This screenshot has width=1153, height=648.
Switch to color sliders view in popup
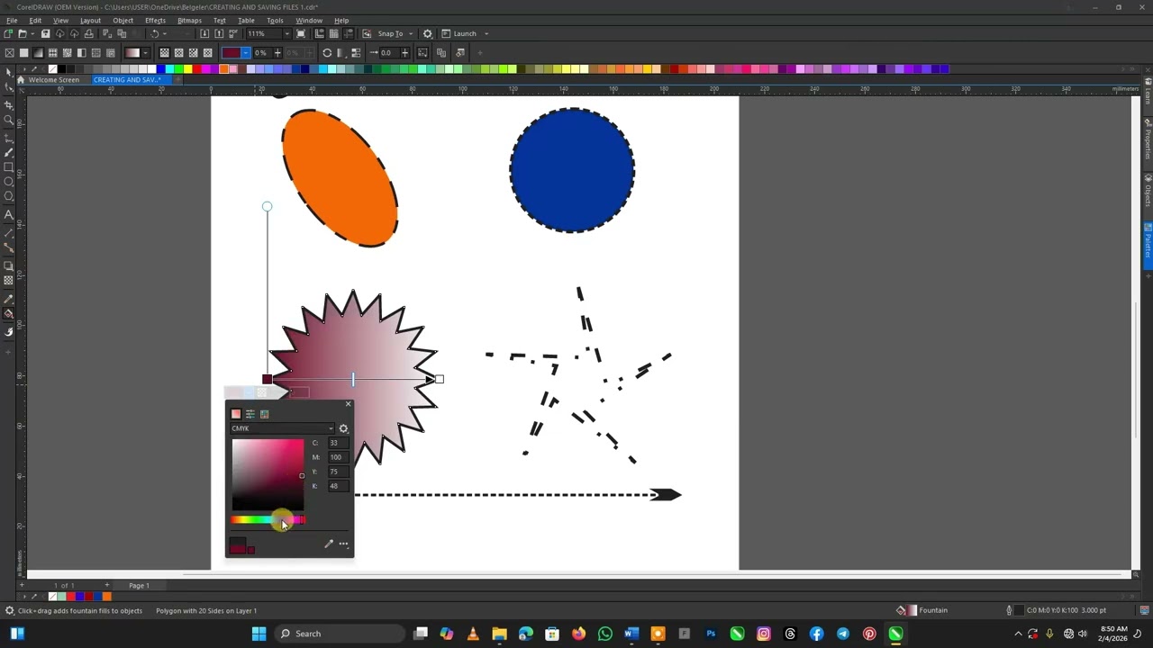click(x=250, y=414)
